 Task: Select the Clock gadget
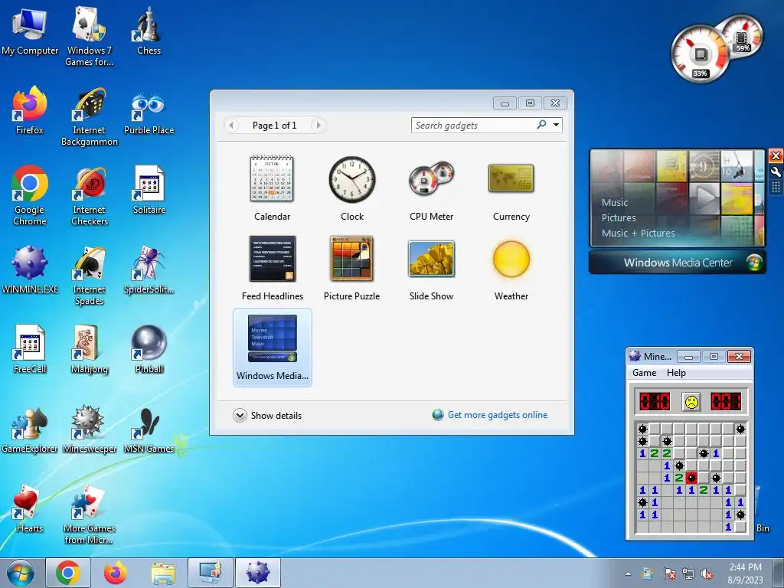[x=352, y=188]
